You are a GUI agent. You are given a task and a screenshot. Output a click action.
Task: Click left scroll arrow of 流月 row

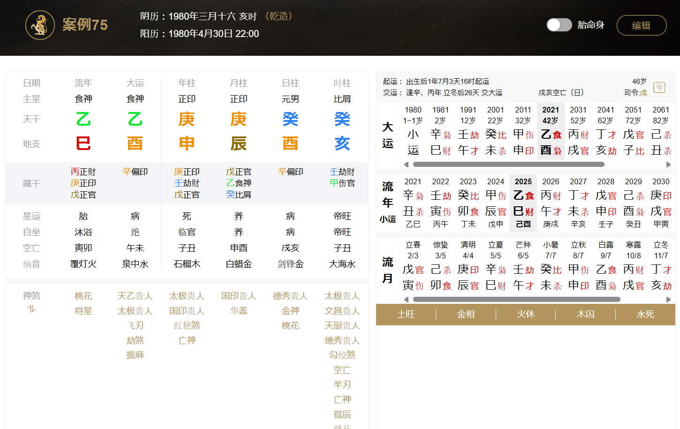pyautogui.click(x=406, y=299)
